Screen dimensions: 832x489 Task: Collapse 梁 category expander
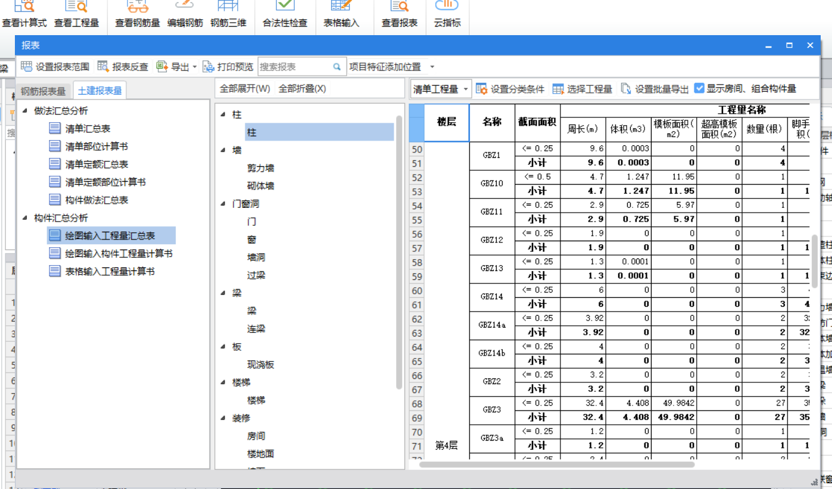[x=223, y=293]
